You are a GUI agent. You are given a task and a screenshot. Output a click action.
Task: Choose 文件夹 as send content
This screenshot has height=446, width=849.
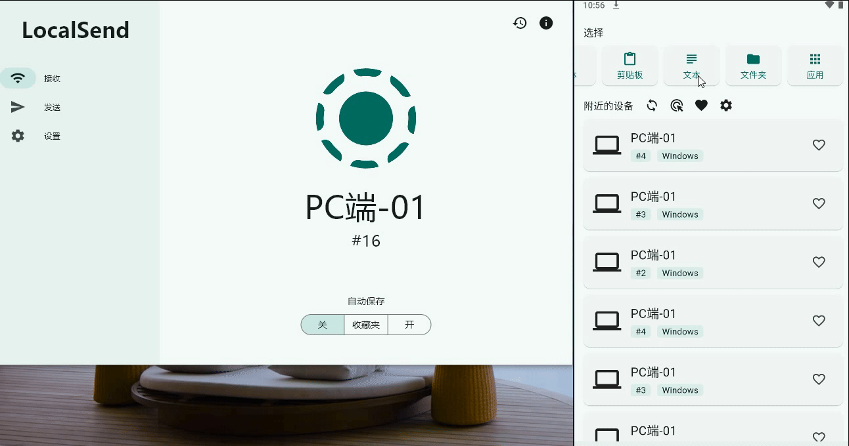point(753,66)
